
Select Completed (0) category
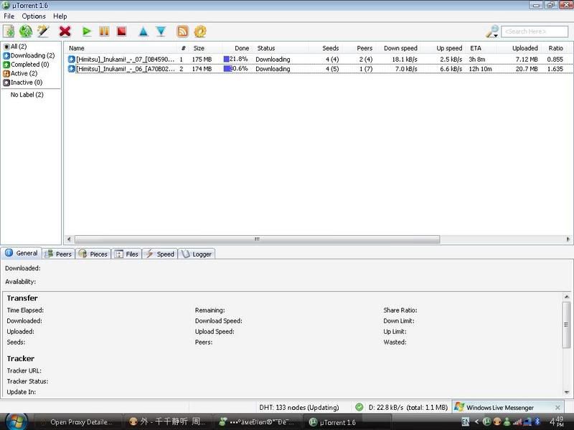26,64
